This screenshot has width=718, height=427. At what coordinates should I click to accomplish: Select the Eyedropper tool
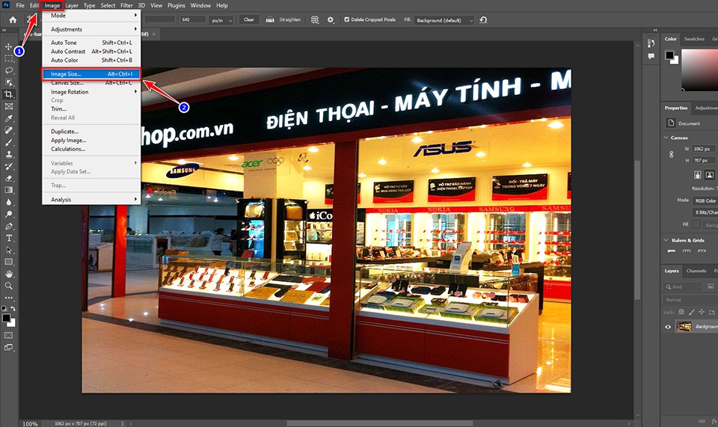(9, 119)
